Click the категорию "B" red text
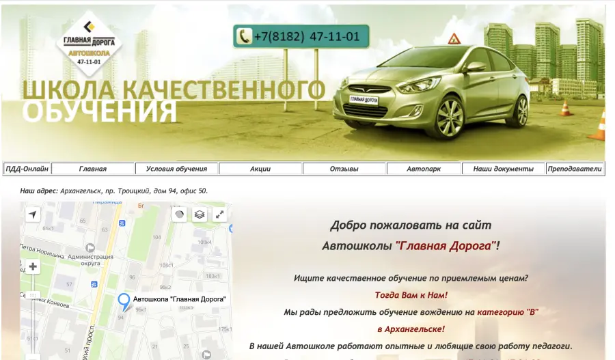Viewport: 615px width, 360px height. [x=508, y=312]
